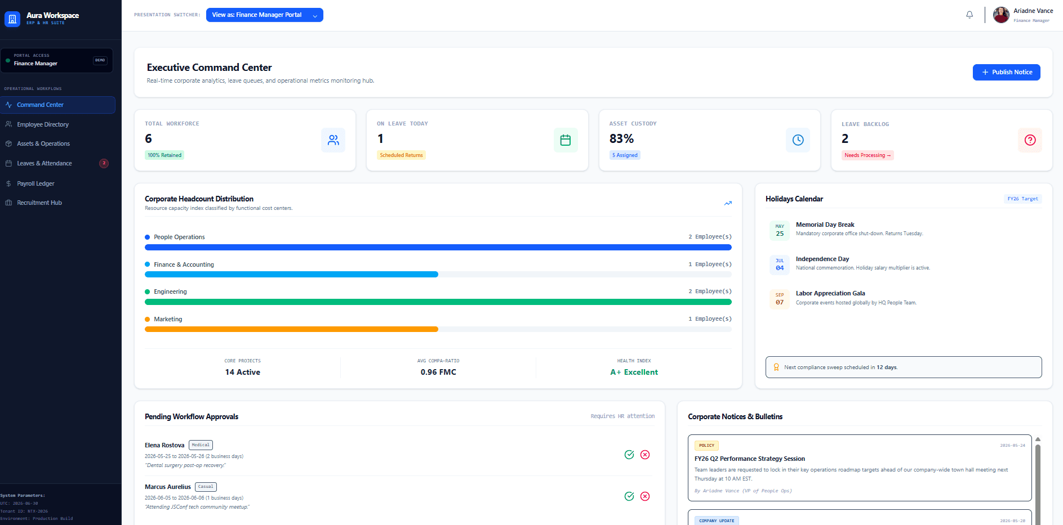This screenshot has height=525, width=1063.
Task: Click the Assets & Operations box icon
Action: pyautogui.click(x=8, y=143)
